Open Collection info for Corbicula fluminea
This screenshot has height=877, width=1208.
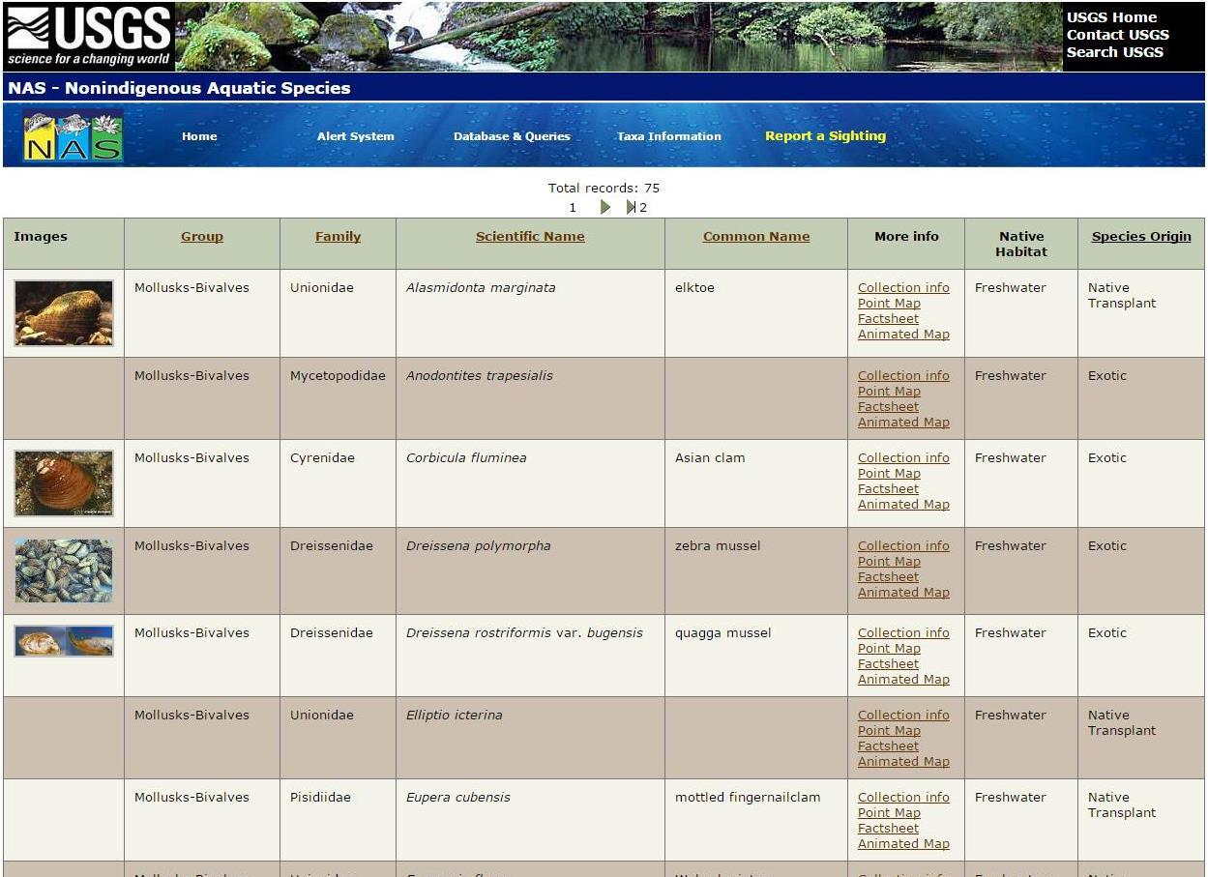tap(903, 457)
